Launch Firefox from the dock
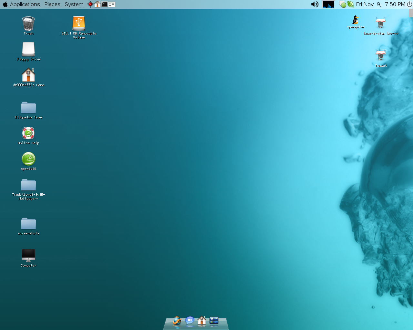The image size is (413, 330). pyautogui.click(x=177, y=321)
